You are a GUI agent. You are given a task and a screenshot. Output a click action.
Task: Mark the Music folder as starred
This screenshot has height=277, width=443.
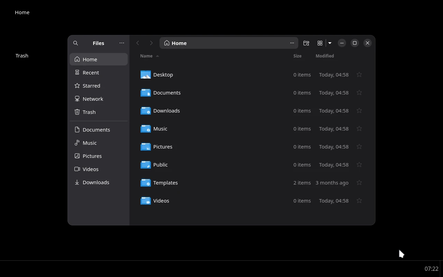pos(359,128)
